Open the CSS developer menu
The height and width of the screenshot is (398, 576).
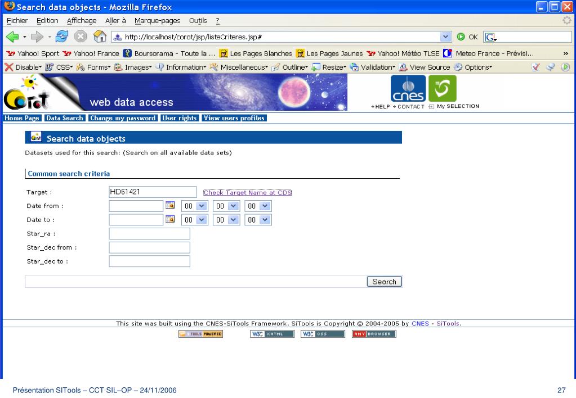click(59, 67)
